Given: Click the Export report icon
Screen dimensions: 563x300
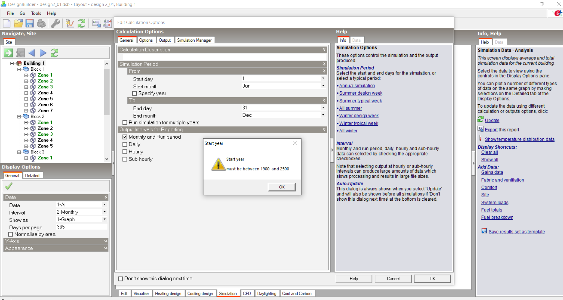Looking at the screenshot, I should coord(481,129).
